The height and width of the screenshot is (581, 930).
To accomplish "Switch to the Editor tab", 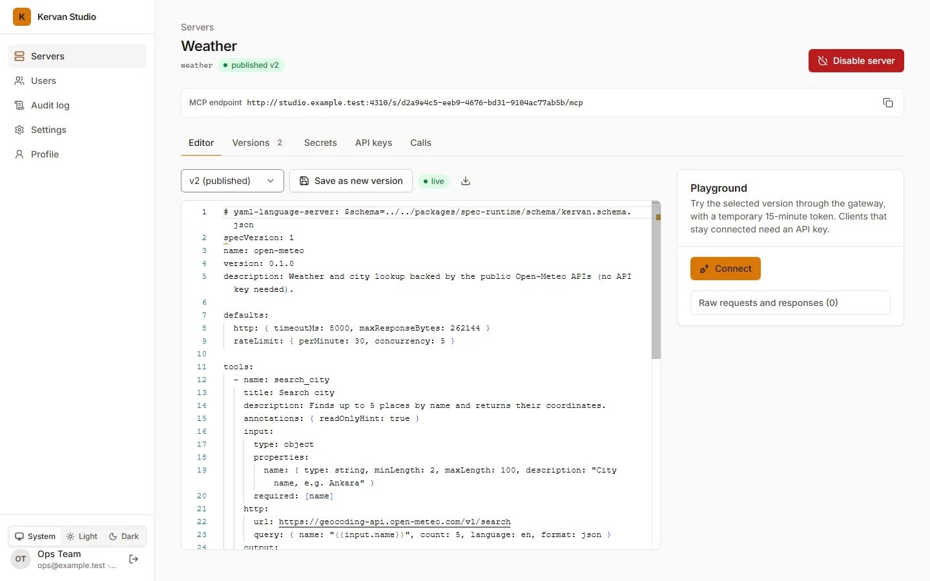I will pos(201,143).
